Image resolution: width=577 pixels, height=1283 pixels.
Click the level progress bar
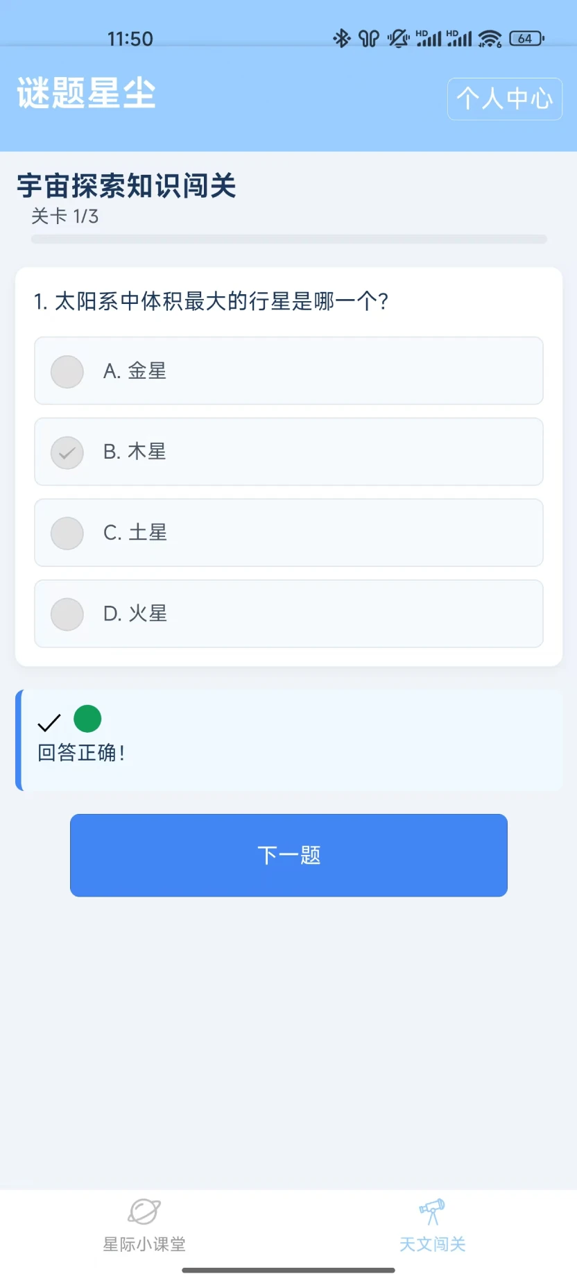click(x=288, y=239)
